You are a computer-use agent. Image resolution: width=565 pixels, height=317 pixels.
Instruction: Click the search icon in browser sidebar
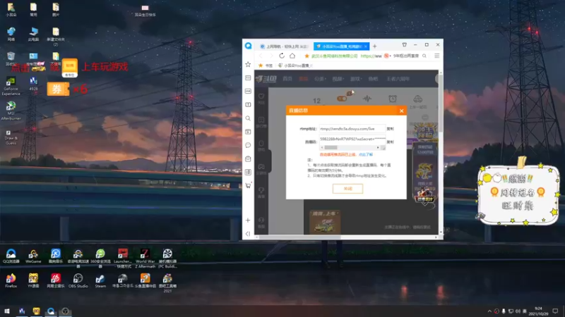(248, 118)
